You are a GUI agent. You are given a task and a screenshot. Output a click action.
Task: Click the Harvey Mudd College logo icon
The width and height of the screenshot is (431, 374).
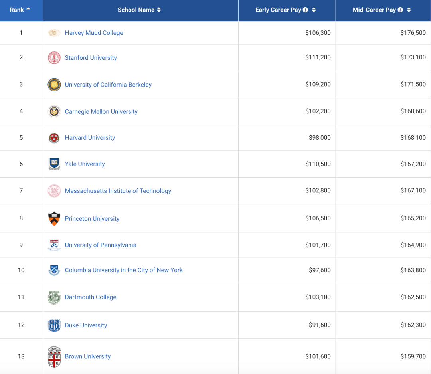pos(54,33)
